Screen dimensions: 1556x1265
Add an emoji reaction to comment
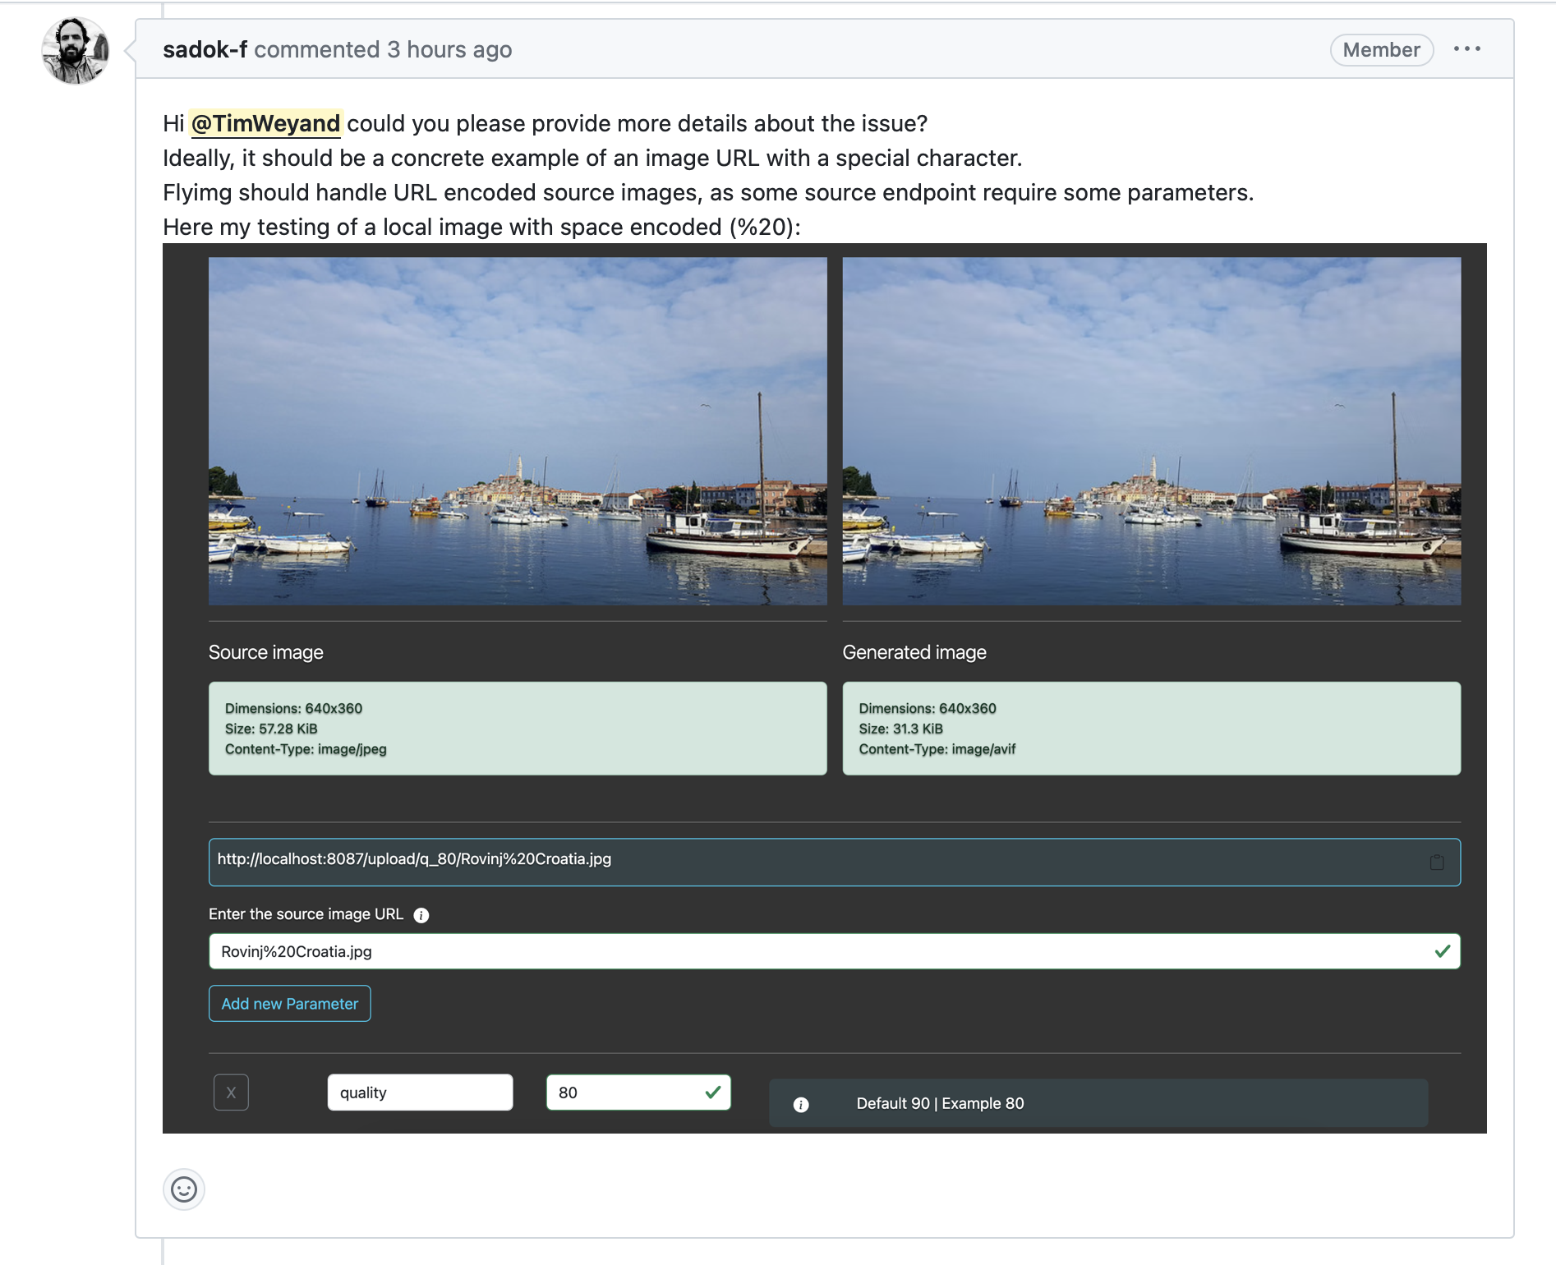click(184, 1189)
